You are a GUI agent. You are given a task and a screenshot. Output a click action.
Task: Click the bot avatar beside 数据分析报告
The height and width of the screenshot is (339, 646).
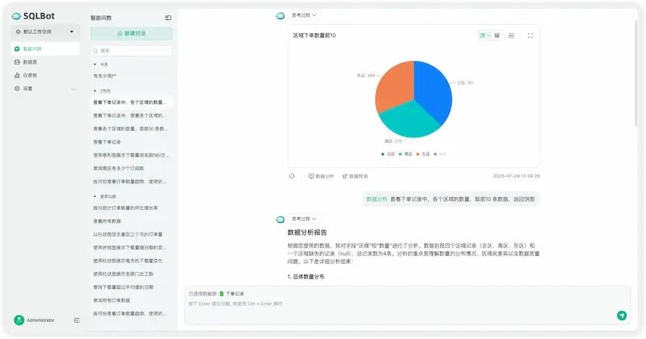pos(280,219)
